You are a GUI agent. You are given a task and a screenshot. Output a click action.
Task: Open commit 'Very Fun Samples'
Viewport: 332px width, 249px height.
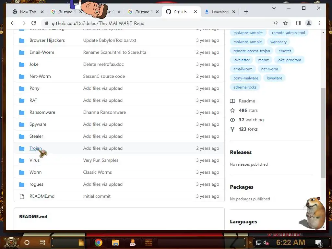tap(101, 160)
